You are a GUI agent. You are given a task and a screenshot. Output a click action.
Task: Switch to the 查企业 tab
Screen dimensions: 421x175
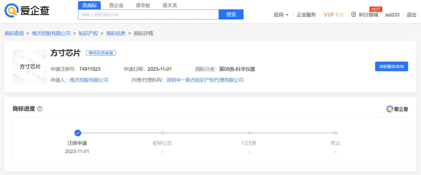[x=116, y=5]
